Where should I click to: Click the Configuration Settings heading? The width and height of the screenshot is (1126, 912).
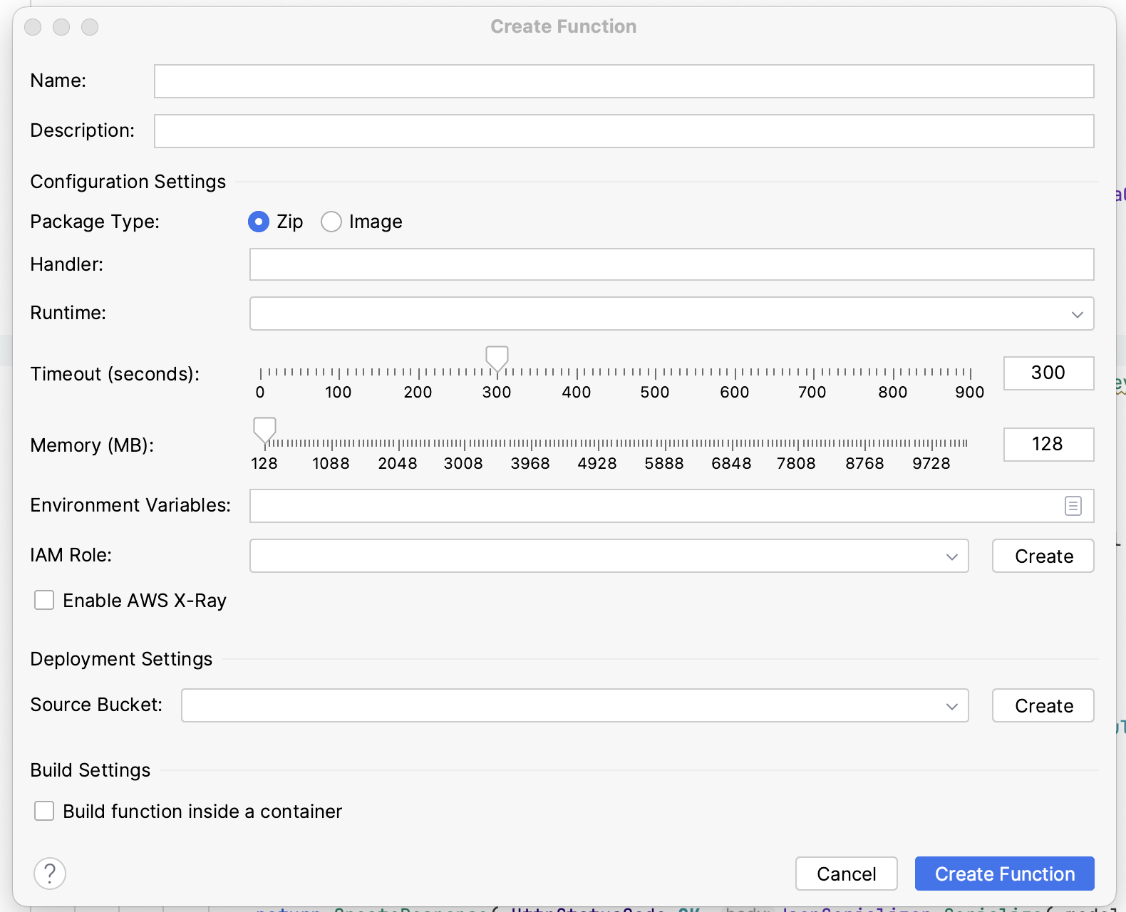click(x=128, y=182)
